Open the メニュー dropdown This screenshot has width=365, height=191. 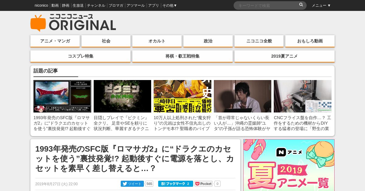[321, 5]
